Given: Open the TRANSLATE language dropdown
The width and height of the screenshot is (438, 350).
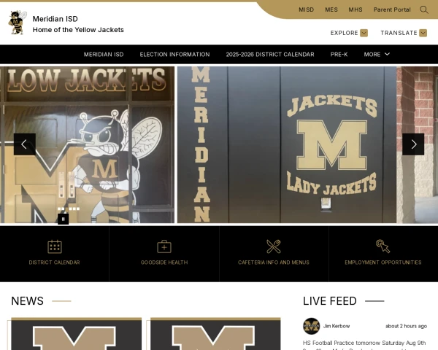Looking at the screenshot, I should 404,33.
